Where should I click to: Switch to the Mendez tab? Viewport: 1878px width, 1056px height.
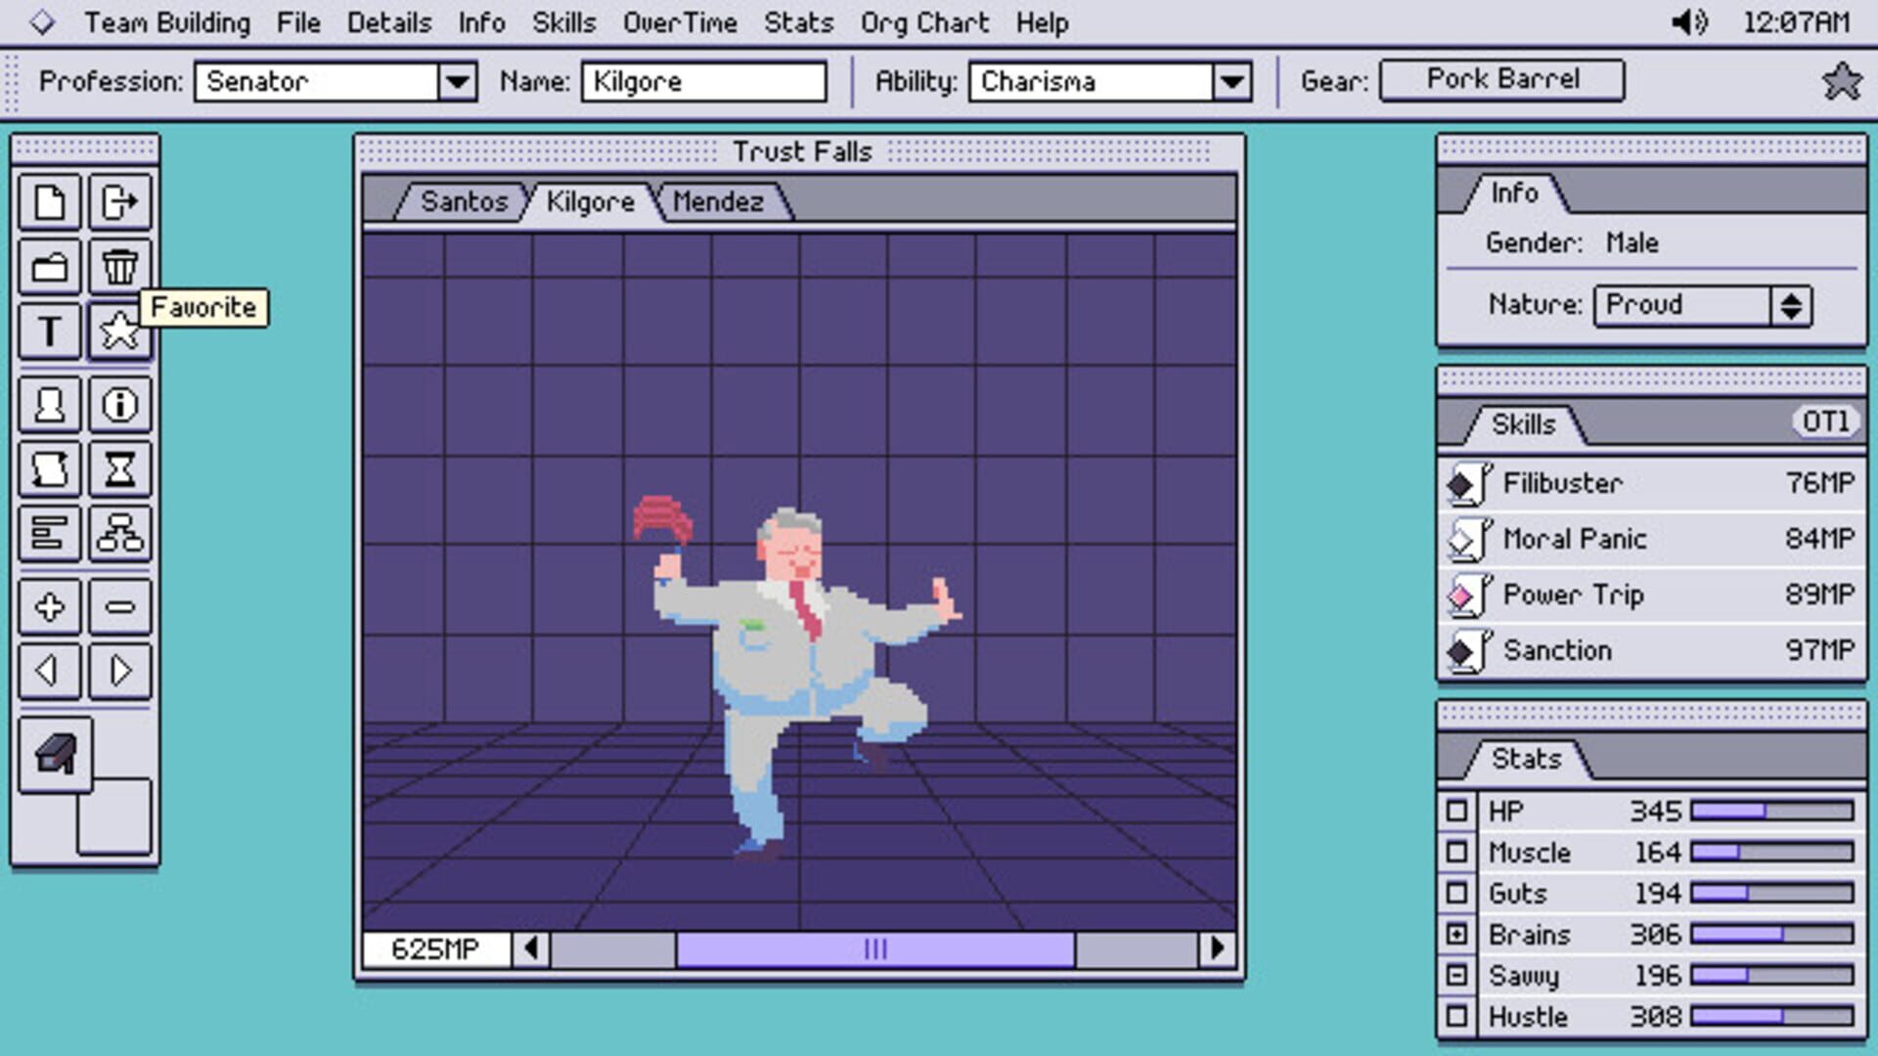click(717, 201)
